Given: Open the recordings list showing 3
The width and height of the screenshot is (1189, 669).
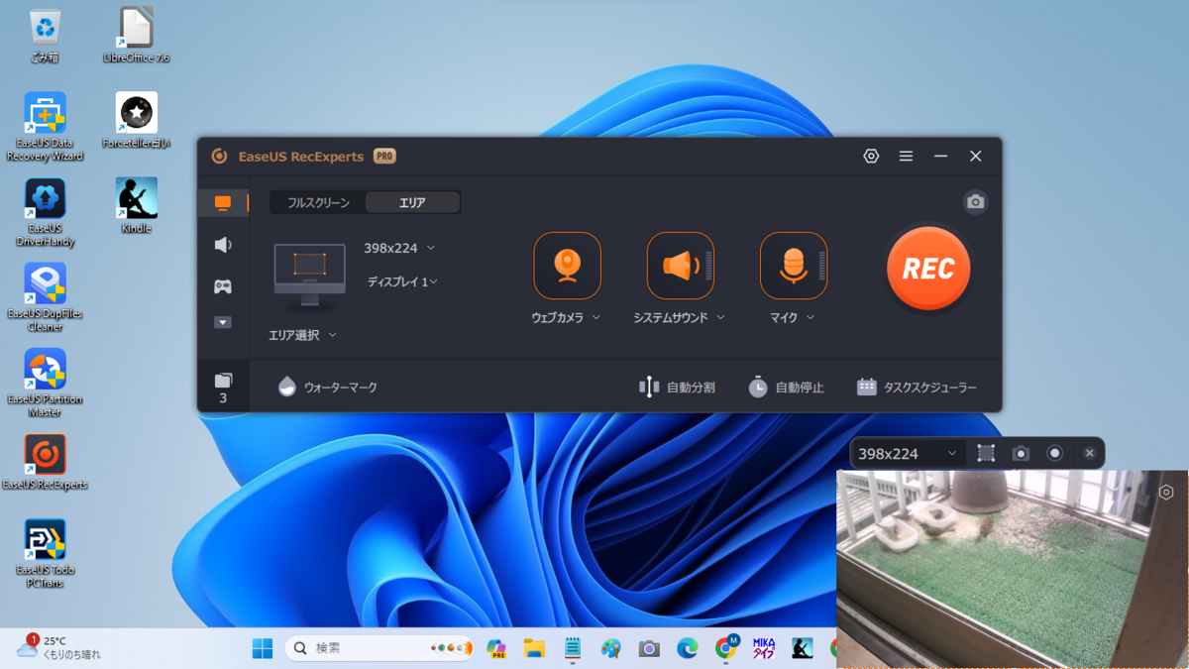Looking at the screenshot, I should 223,388.
